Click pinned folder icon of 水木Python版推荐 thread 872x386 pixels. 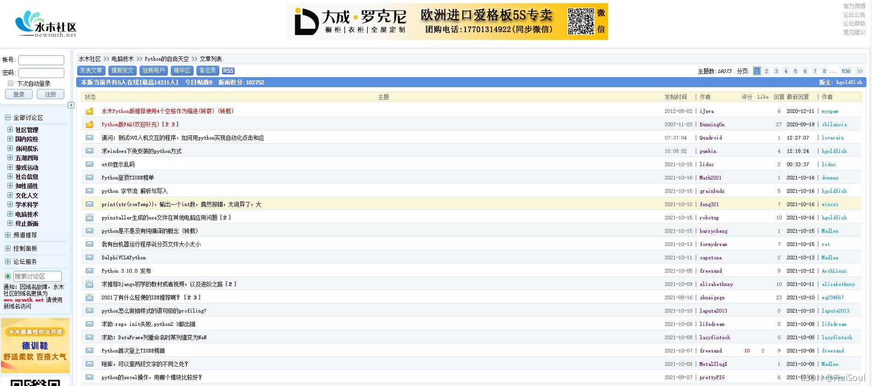coord(89,111)
